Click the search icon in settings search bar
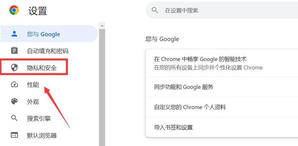Viewport: 298px width, 146px height. (155, 10)
